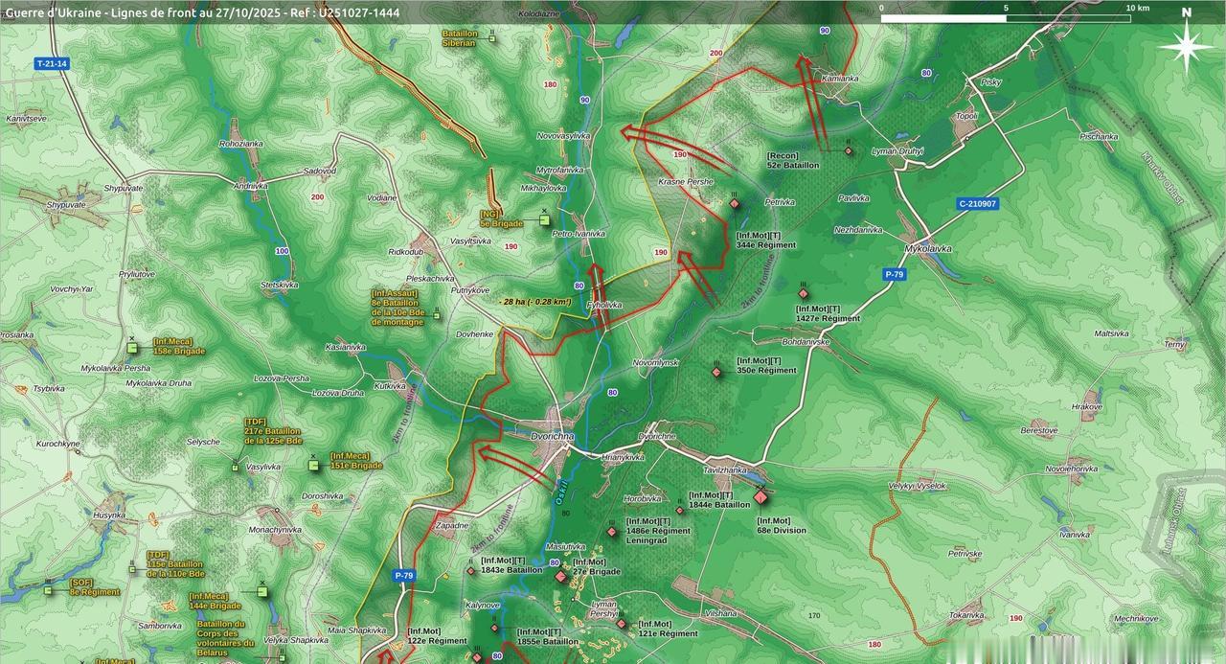Select the Masiutivka village label
1226x664 pixels.
pyautogui.click(x=565, y=546)
